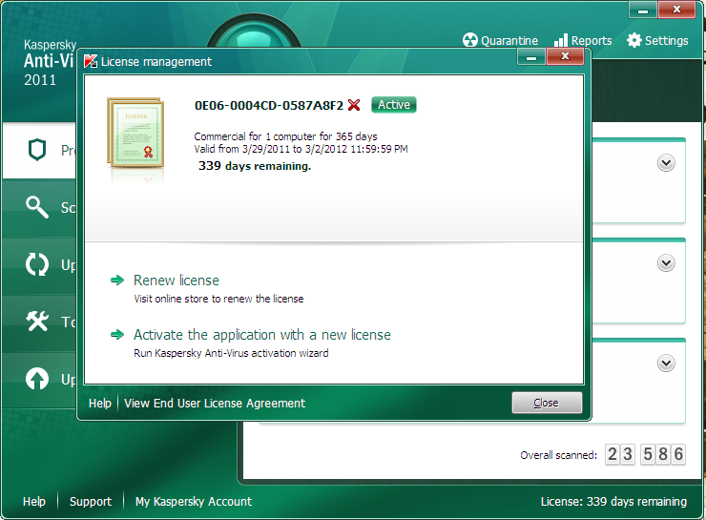Click '339 days remaining.' text
The image size is (706, 520).
pyautogui.click(x=255, y=166)
